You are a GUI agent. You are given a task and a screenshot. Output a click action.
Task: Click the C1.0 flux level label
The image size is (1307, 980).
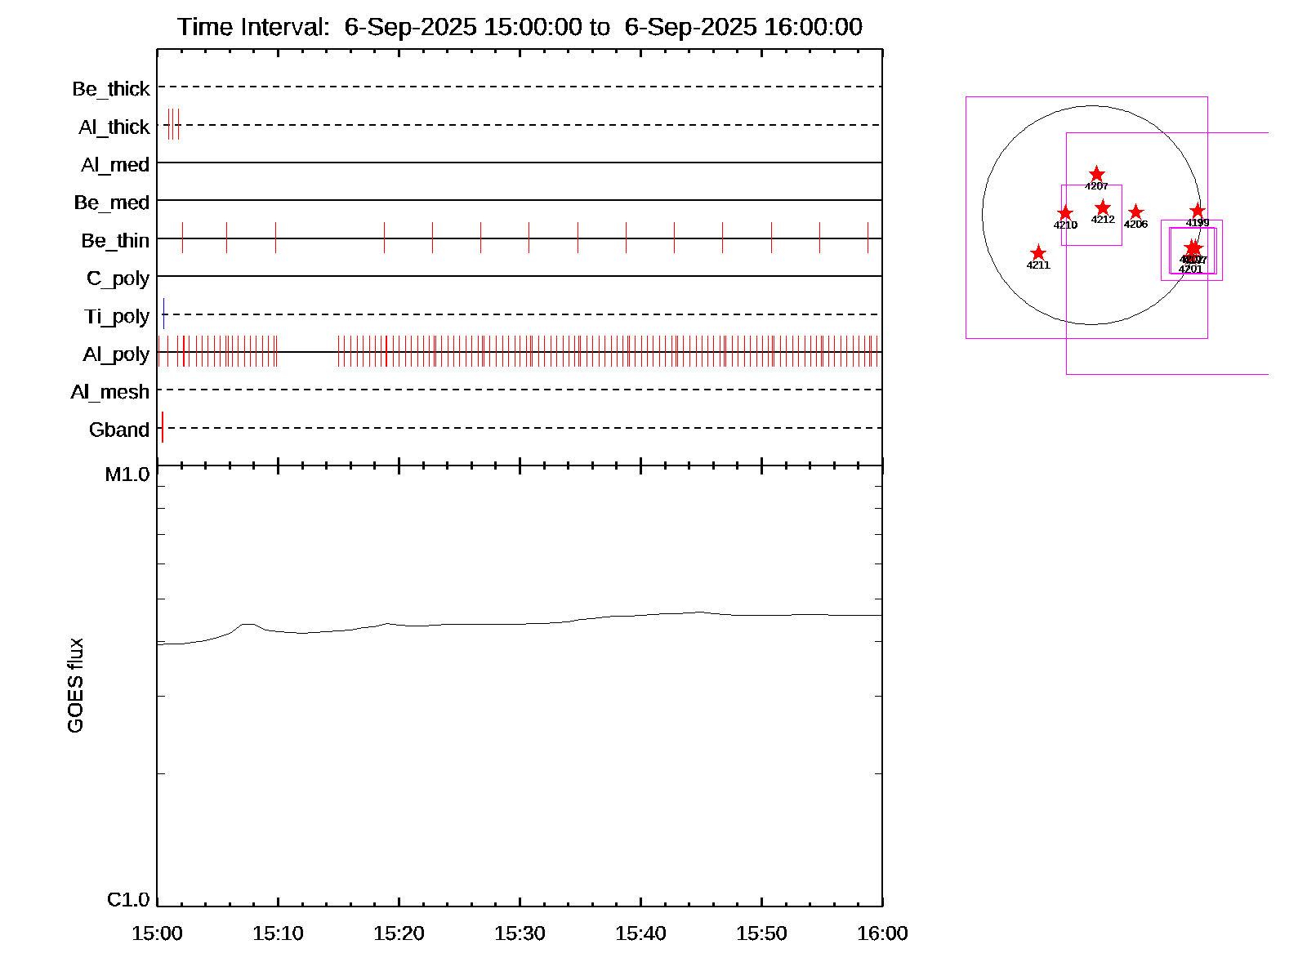click(x=128, y=900)
